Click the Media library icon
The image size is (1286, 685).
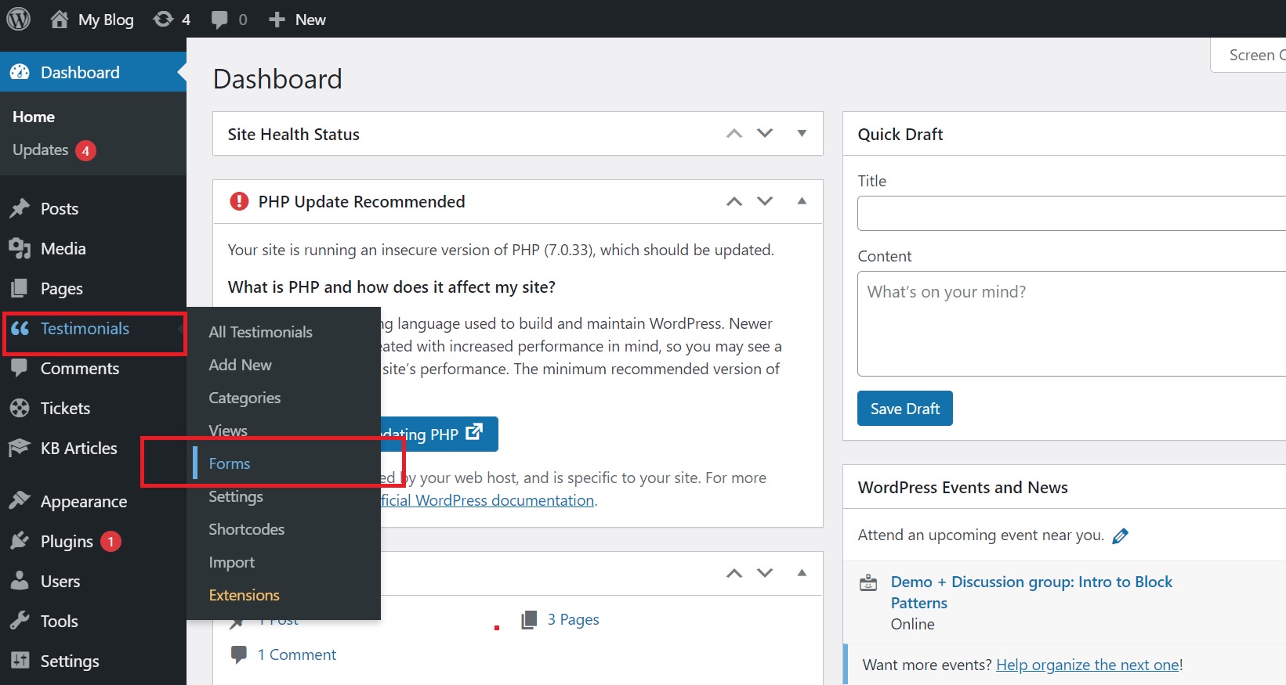[20, 248]
